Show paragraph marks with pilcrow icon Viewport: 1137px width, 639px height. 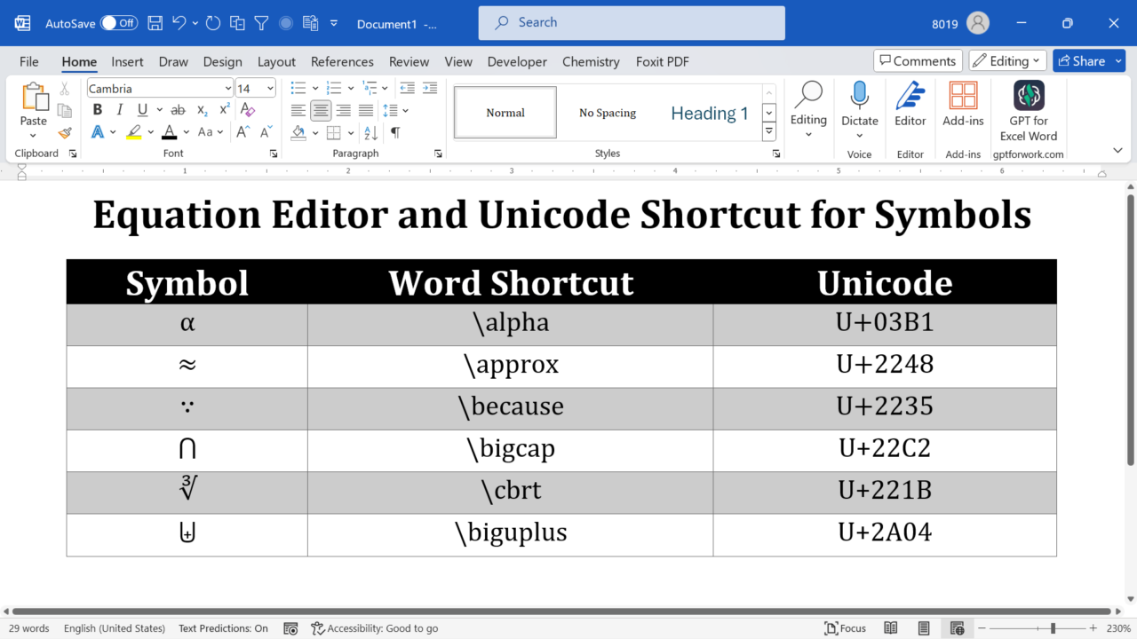(395, 133)
